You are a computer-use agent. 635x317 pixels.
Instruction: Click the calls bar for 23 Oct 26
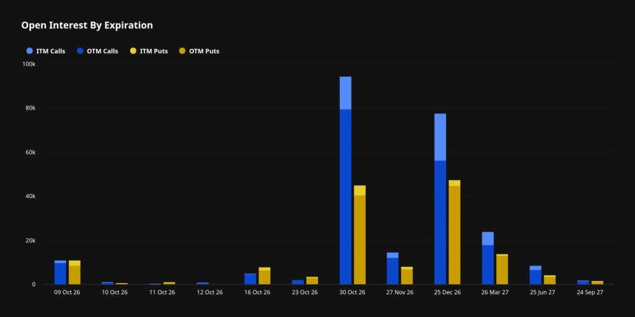click(298, 282)
